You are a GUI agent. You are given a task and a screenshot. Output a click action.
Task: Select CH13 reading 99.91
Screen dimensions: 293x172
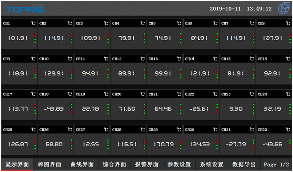coord(163,74)
